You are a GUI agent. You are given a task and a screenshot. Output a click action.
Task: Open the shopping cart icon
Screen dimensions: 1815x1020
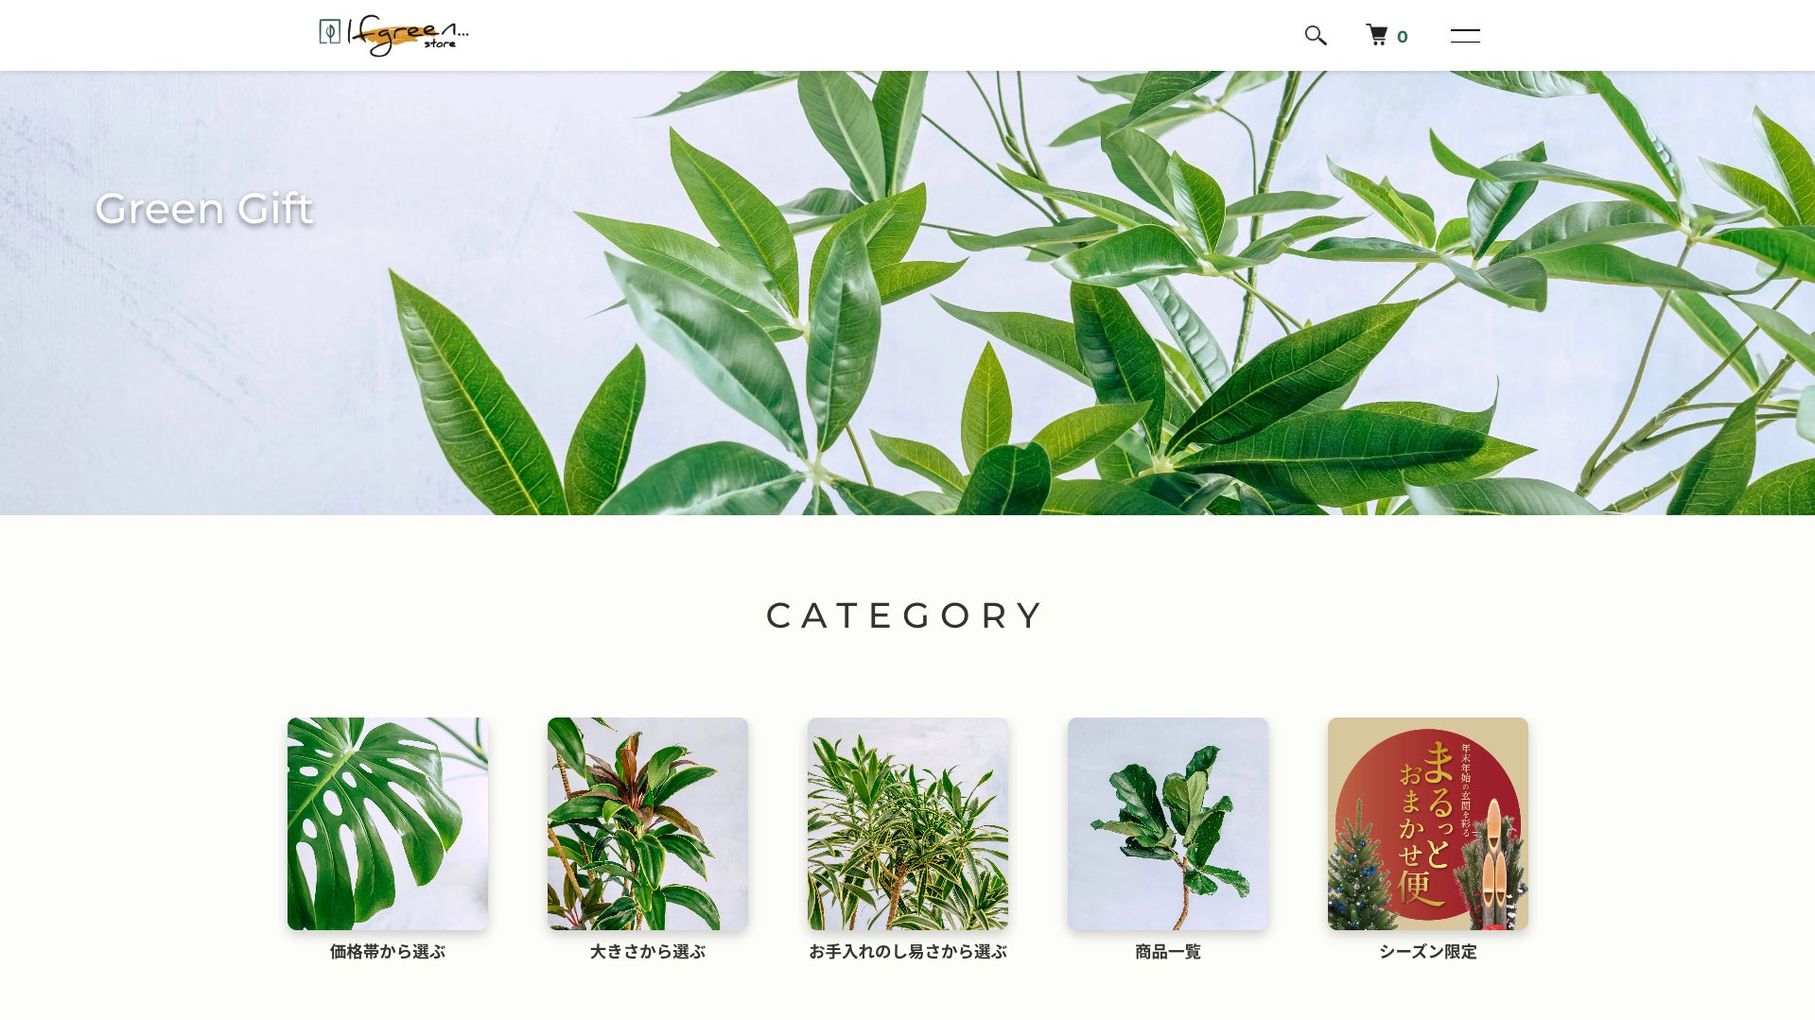coord(1377,35)
